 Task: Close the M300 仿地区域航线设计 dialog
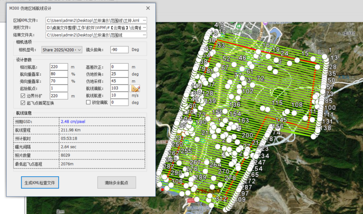coord(148,8)
